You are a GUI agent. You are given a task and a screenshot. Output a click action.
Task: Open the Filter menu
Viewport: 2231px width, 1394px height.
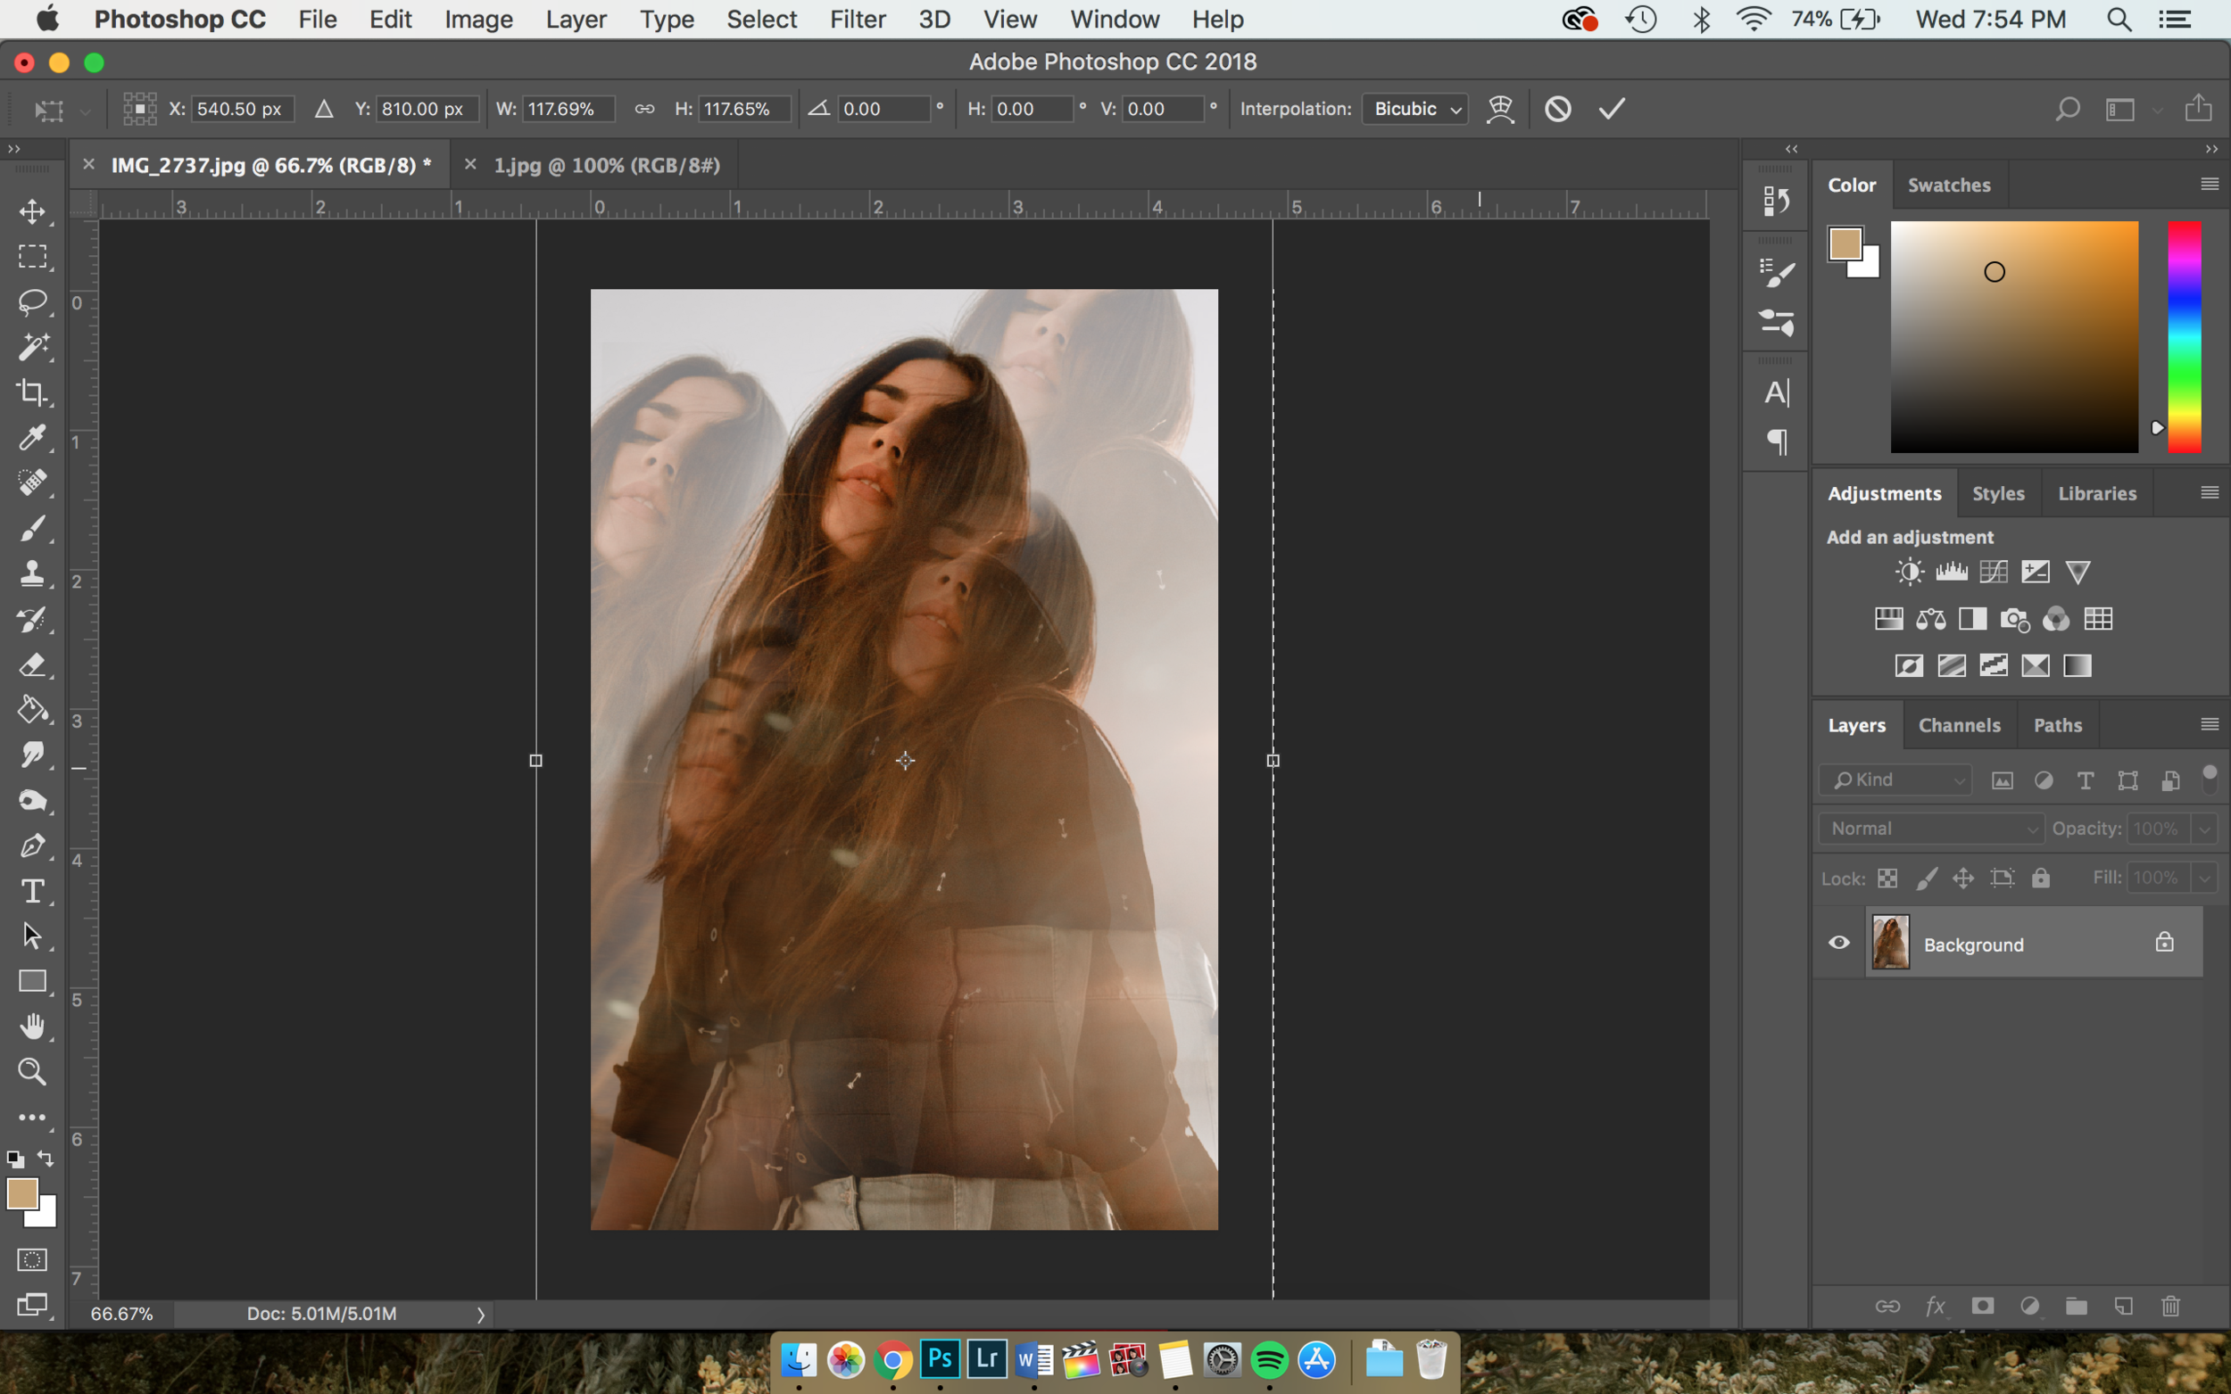[x=857, y=20]
